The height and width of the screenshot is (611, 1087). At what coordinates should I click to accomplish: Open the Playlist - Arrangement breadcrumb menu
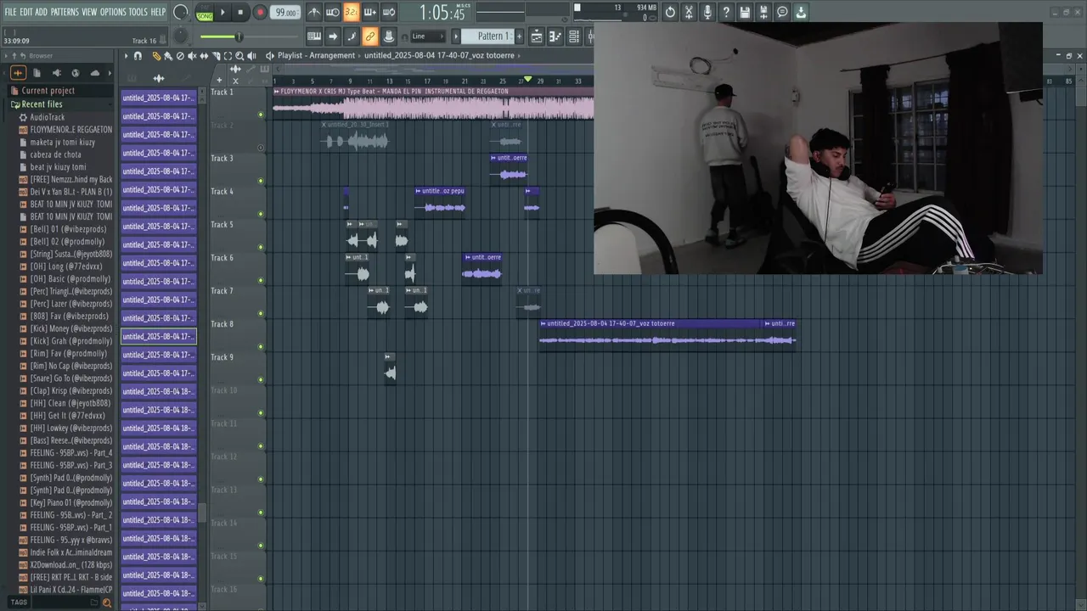point(316,56)
